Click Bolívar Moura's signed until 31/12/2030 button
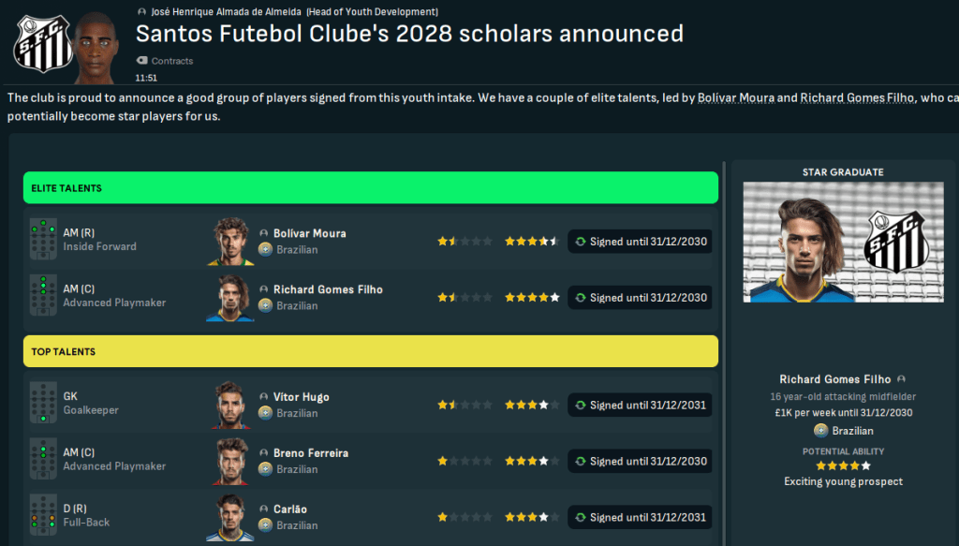The image size is (959, 546). tap(640, 242)
